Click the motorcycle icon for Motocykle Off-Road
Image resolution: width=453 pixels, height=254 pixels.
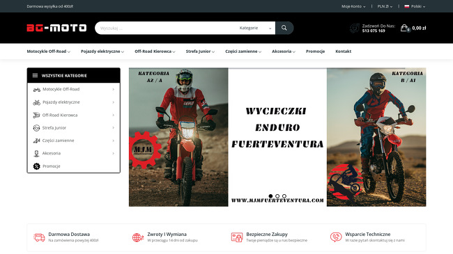(36, 90)
